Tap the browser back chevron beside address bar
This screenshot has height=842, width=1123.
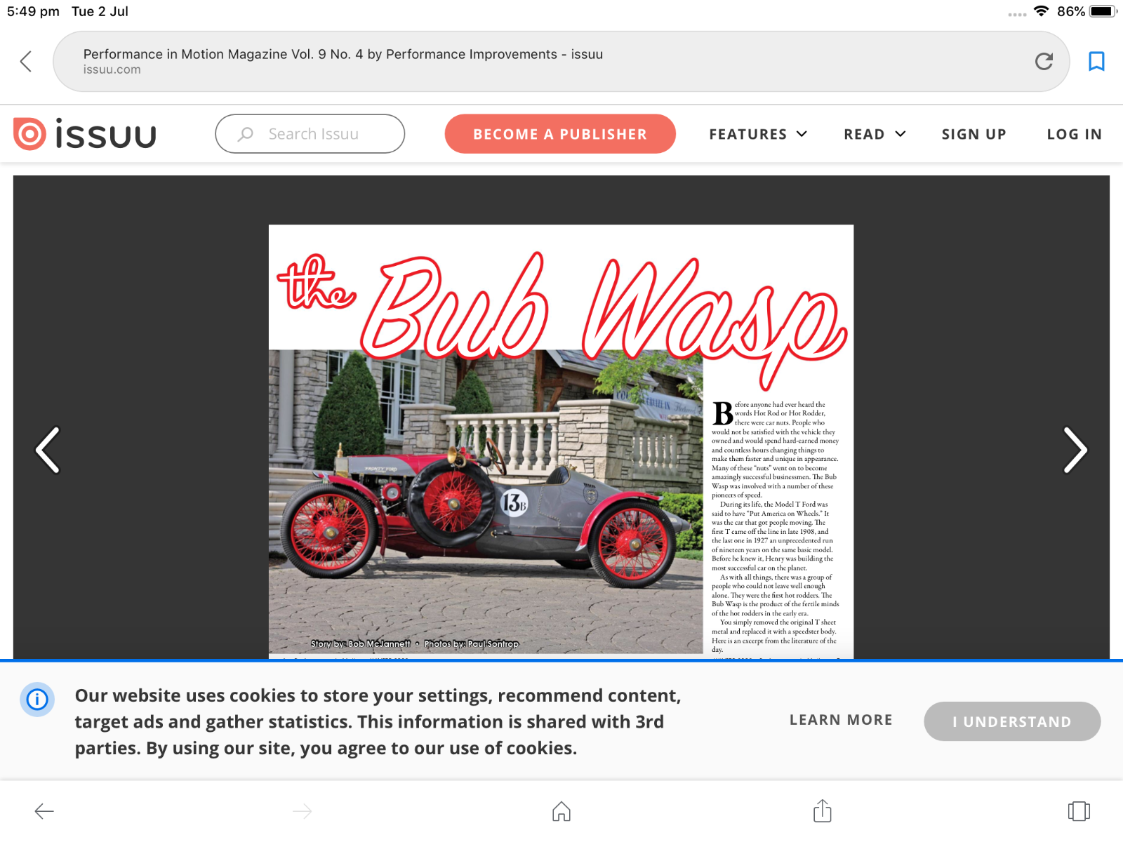(26, 62)
